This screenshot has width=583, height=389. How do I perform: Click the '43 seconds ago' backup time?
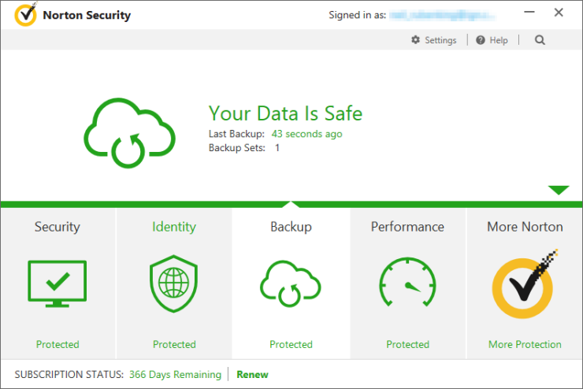[306, 134]
